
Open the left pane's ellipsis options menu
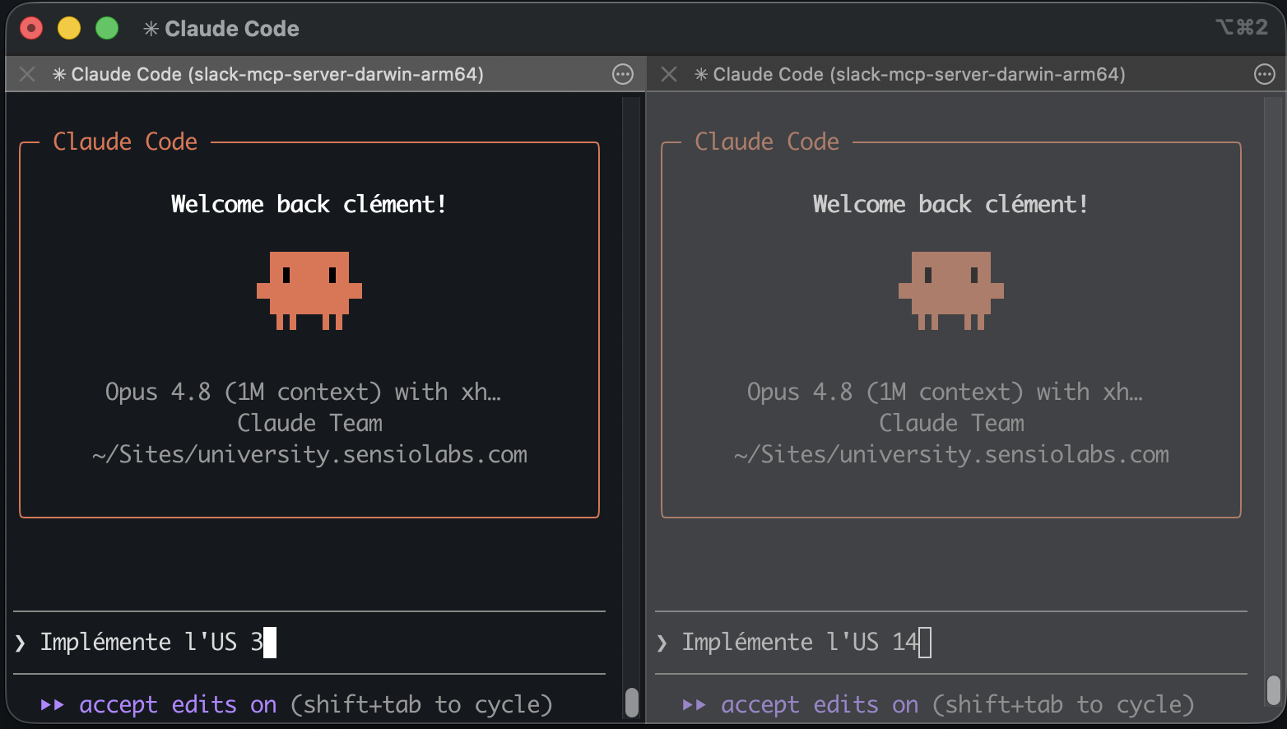click(x=623, y=74)
